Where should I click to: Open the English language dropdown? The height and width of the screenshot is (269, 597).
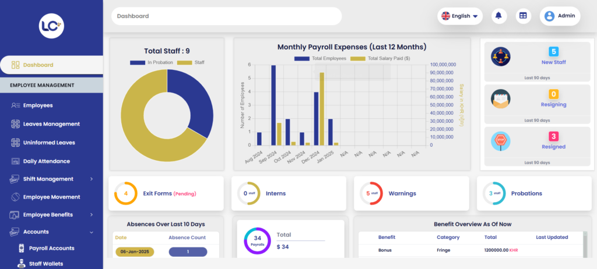(x=460, y=16)
